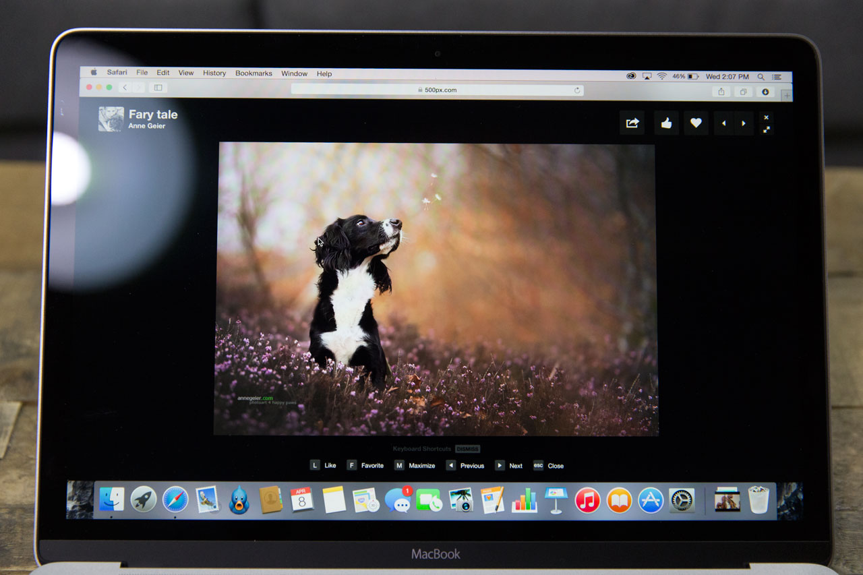
Task: Open the Apple menu
Action: pyautogui.click(x=94, y=73)
